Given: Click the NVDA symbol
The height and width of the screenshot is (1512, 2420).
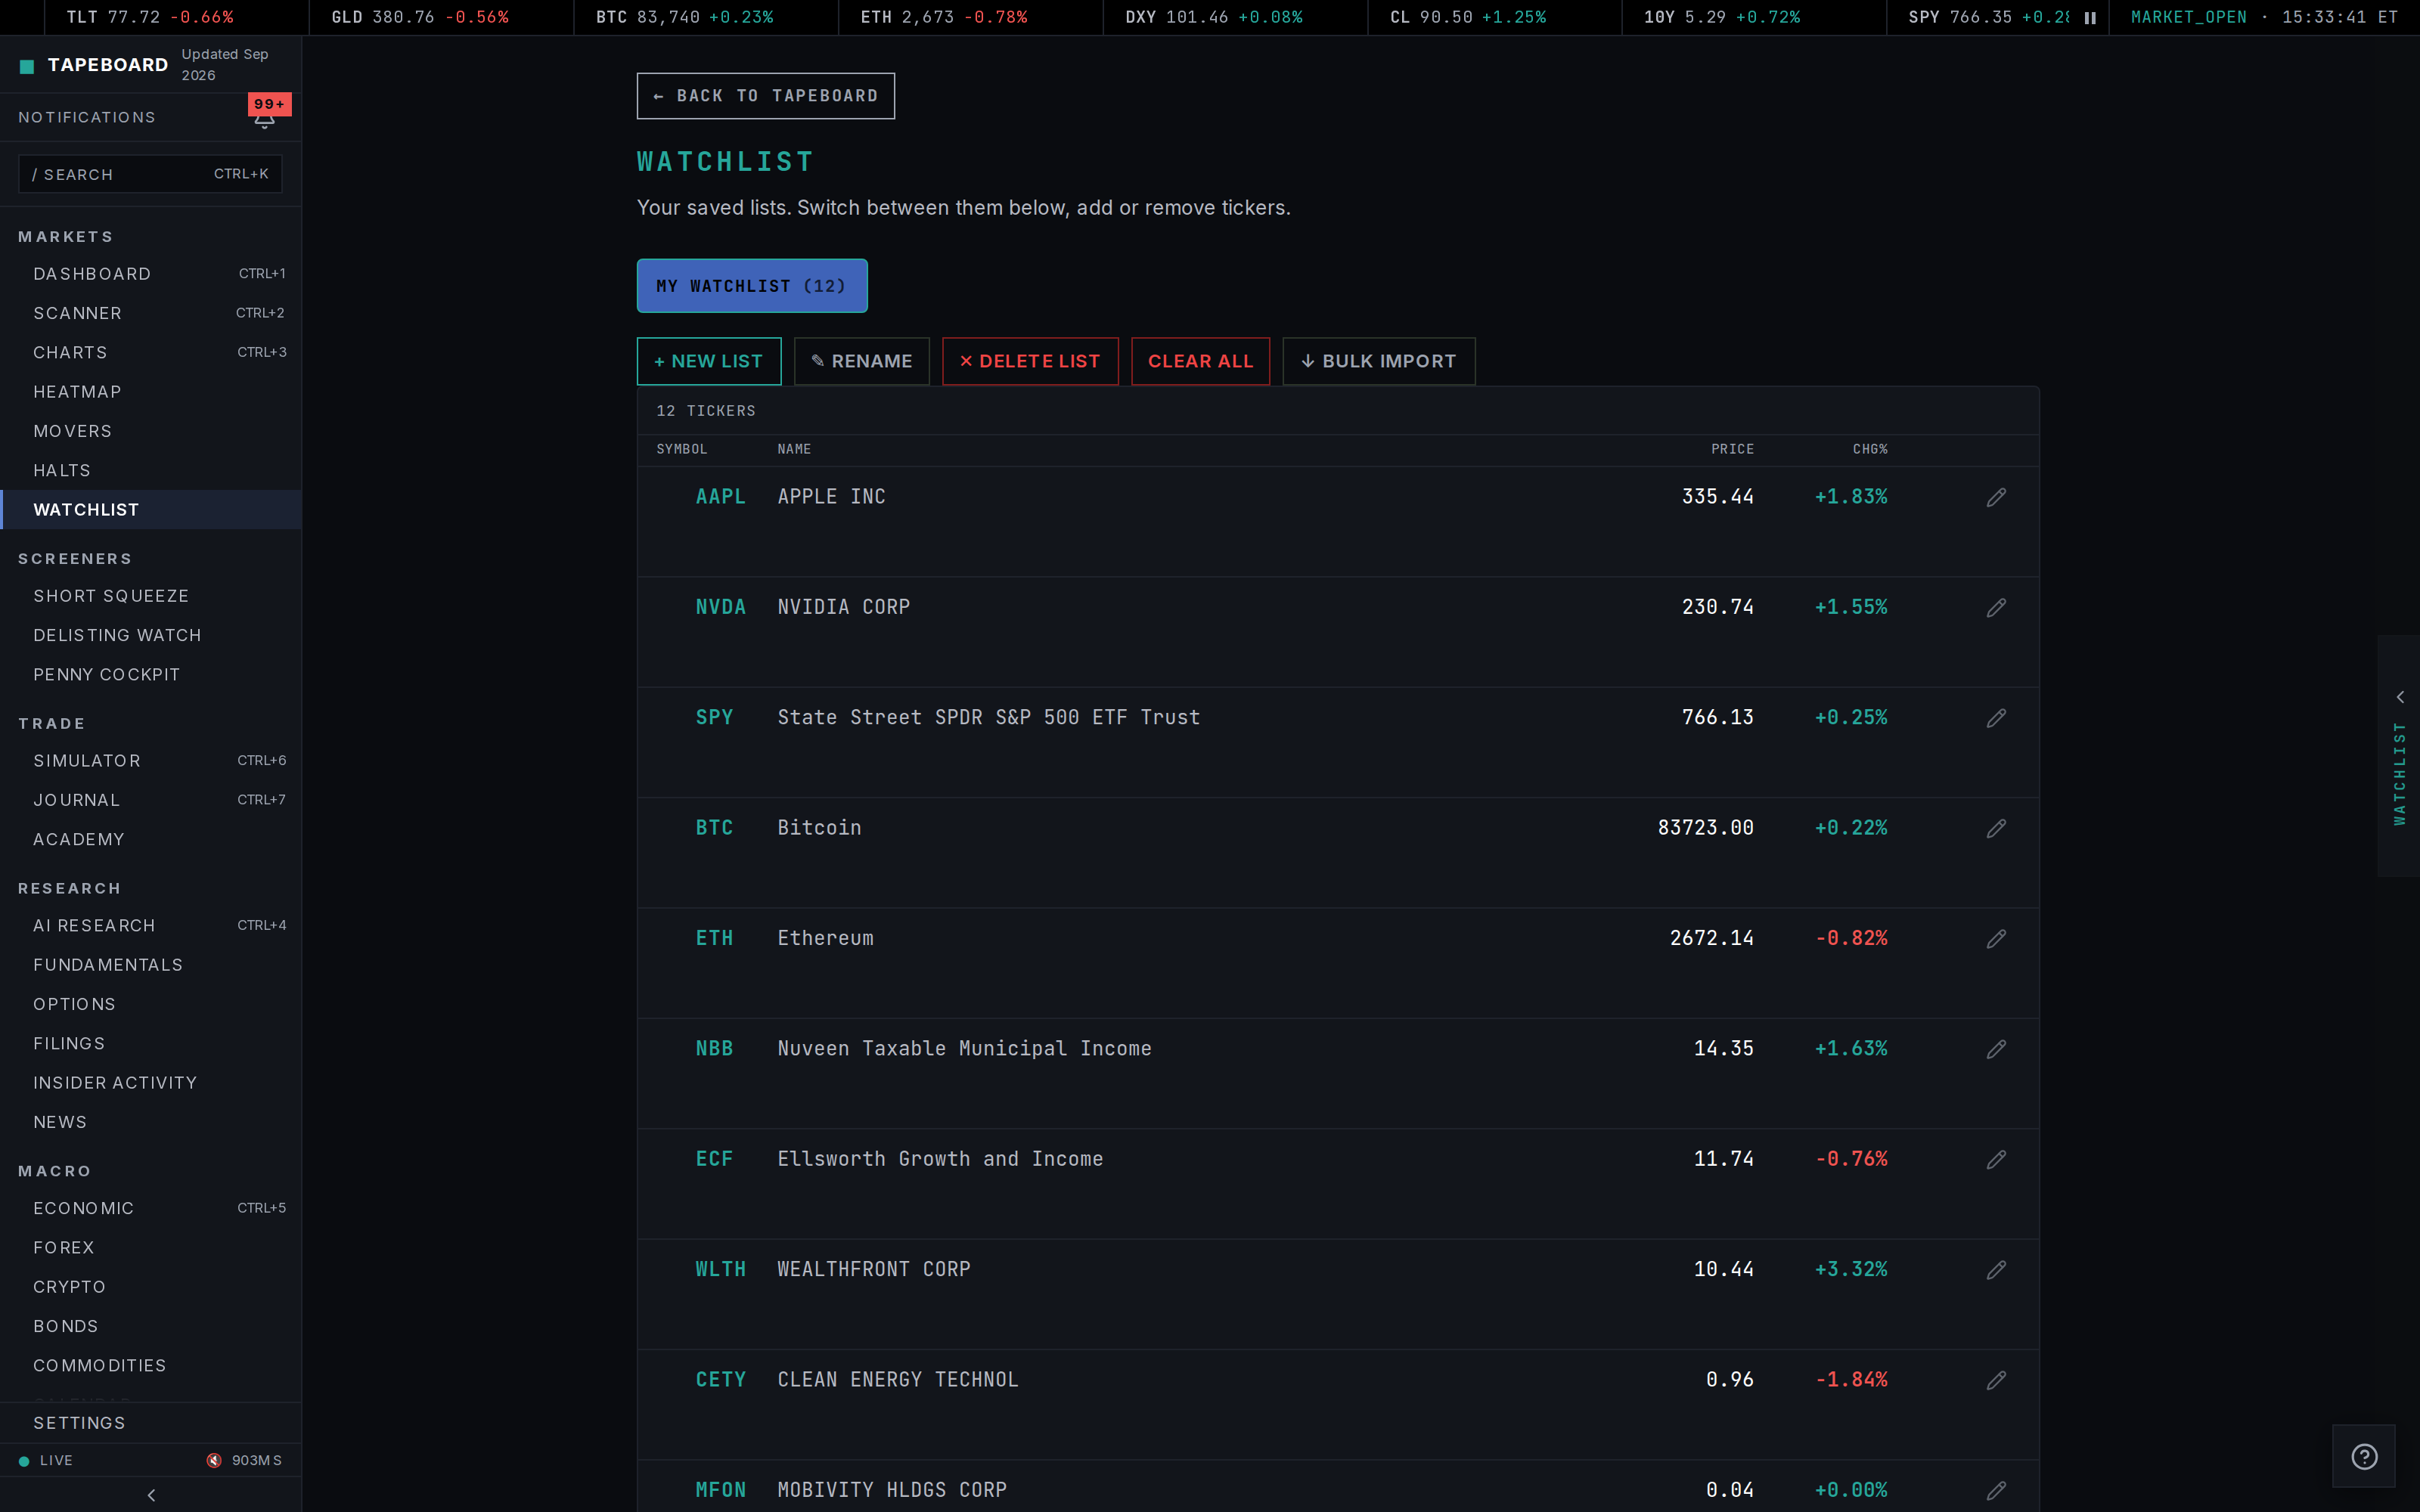Looking at the screenshot, I should pyautogui.click(x=720, y=607).
